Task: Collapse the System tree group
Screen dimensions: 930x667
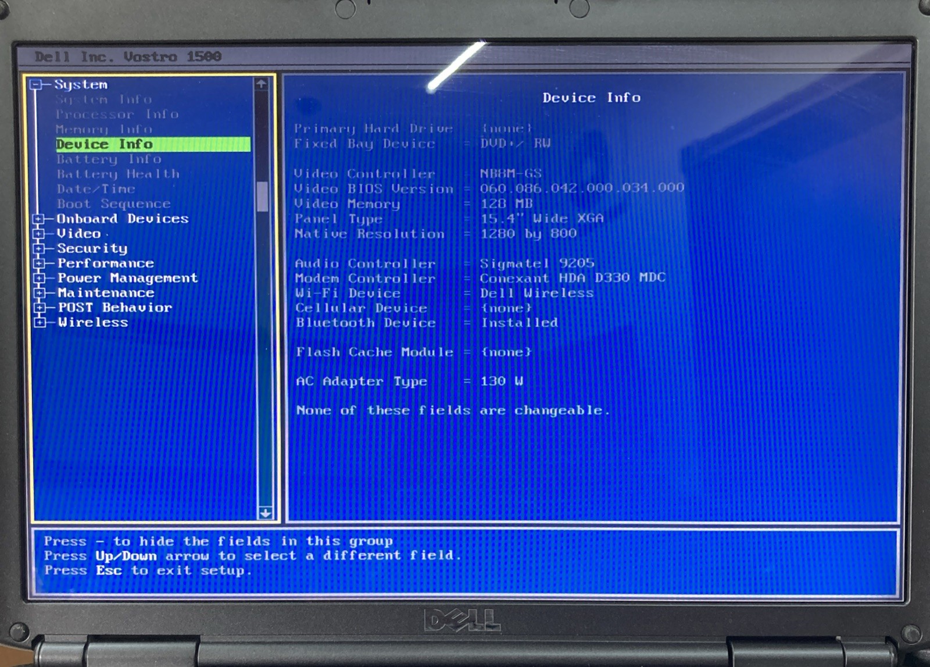Action: 37,85
